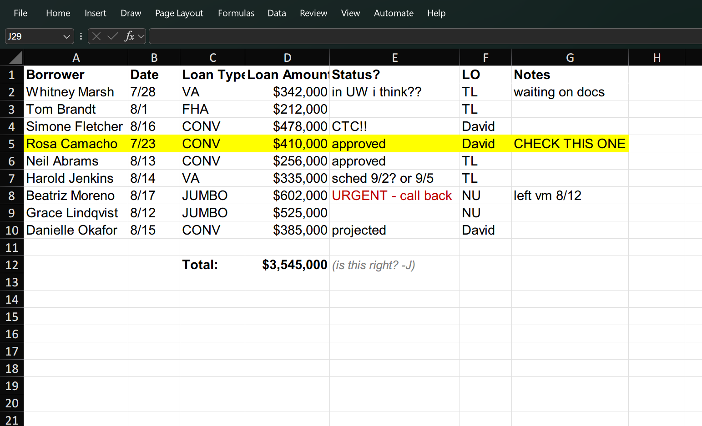Switch to the Home tab
Screen dimensions: 702x426
[58, 13]
